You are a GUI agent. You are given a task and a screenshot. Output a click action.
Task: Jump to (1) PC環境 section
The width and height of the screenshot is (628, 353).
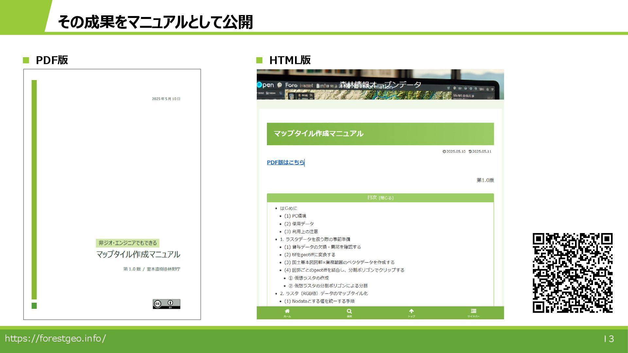(295, 216)
